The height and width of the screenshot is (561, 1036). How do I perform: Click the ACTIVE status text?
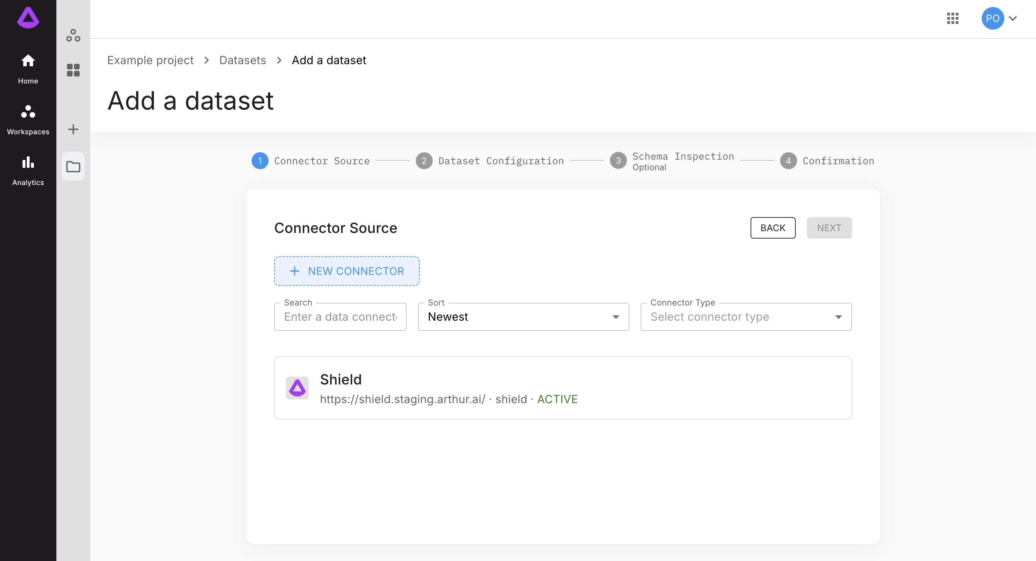(557, 399)
